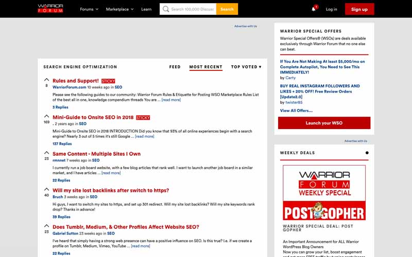The width and height of the screenshot is (412, 257).
Task: Expand the Marketplace dropdown menu
Action: tap(120, 9)
